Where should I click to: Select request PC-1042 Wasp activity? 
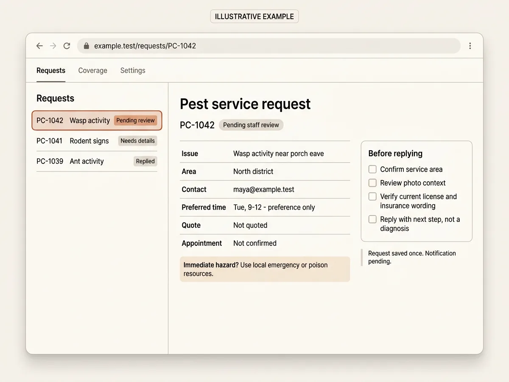point(97,121)
